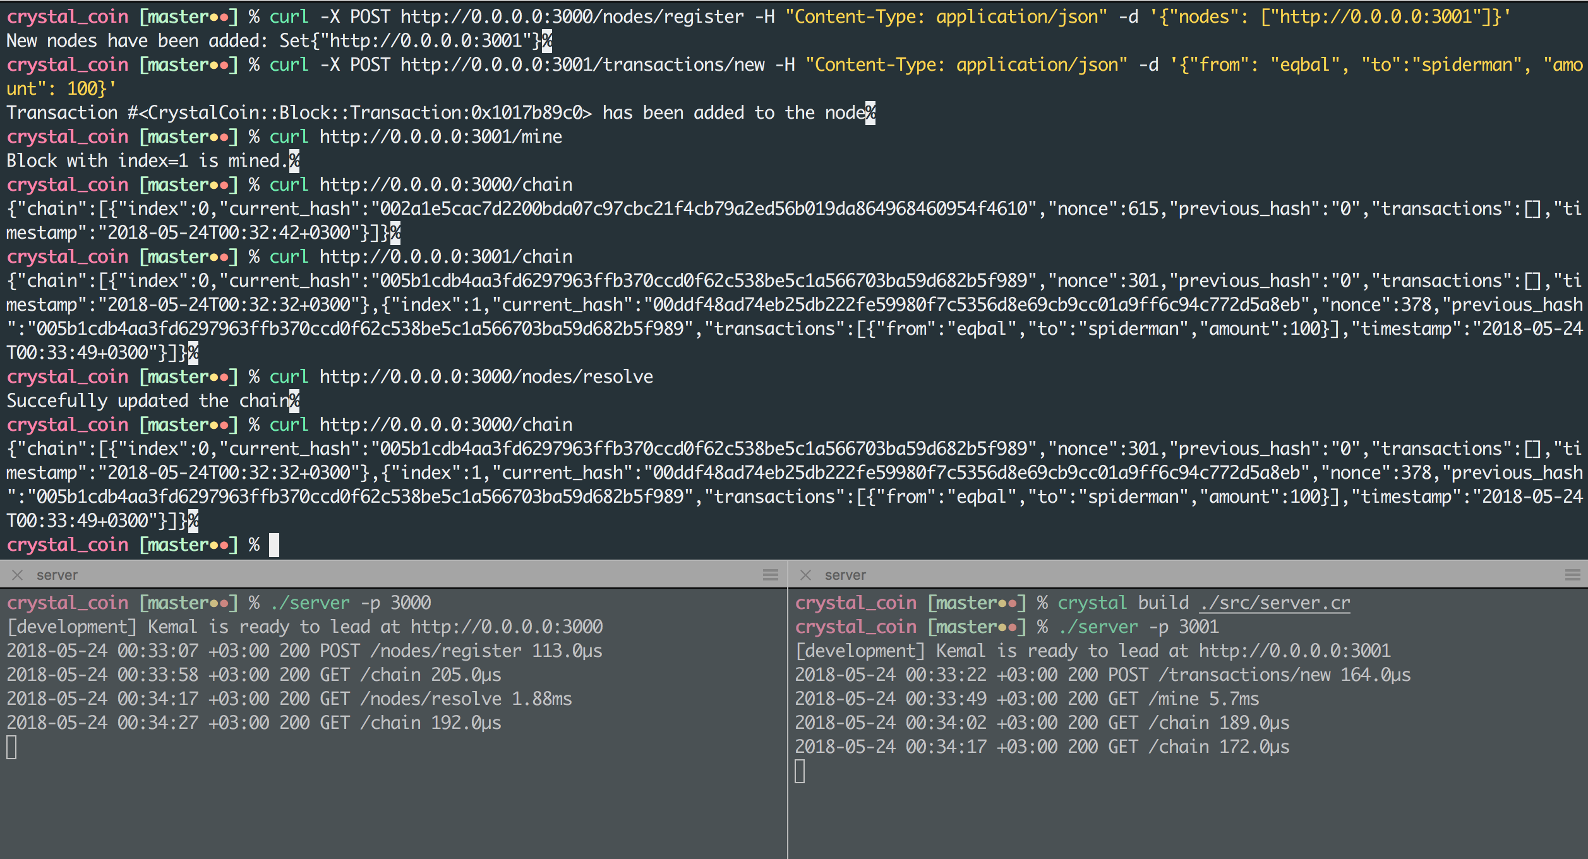Click the underlined ./src/server.cr path

point(1275,603)
